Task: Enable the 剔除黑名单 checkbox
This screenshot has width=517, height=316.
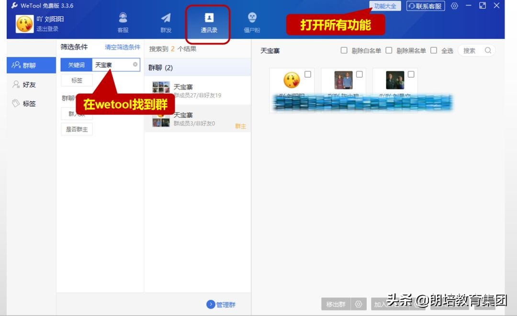Action: pyautogui.click(x=389, y=50)
